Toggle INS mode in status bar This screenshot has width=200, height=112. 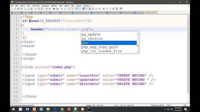[185, 105]
